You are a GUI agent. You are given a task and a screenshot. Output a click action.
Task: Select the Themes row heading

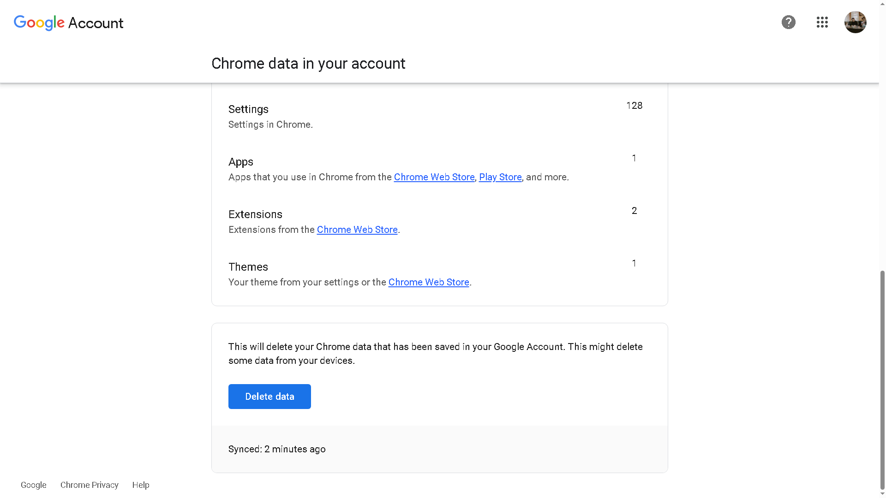click(x=248, y=267)
